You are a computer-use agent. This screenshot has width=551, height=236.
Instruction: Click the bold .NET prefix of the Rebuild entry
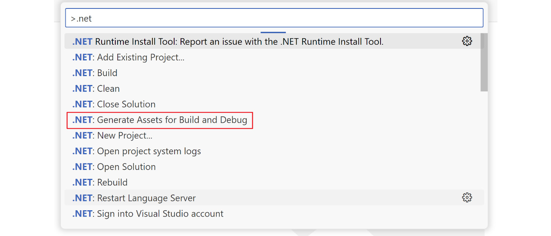[82, 182]
